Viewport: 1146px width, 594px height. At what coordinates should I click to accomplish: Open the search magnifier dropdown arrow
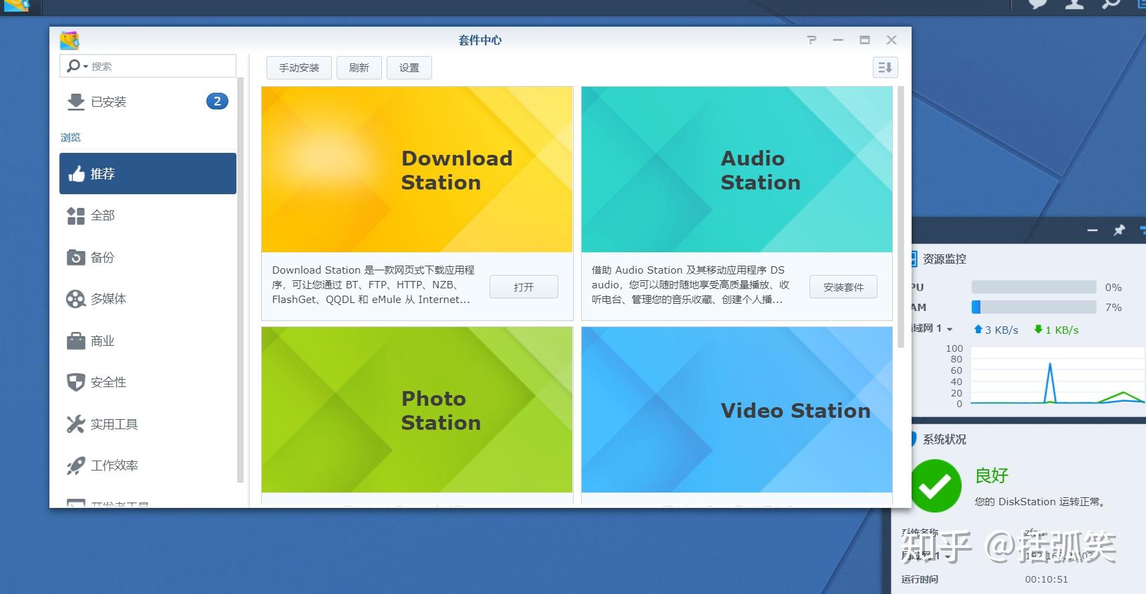tap(85, 66)
